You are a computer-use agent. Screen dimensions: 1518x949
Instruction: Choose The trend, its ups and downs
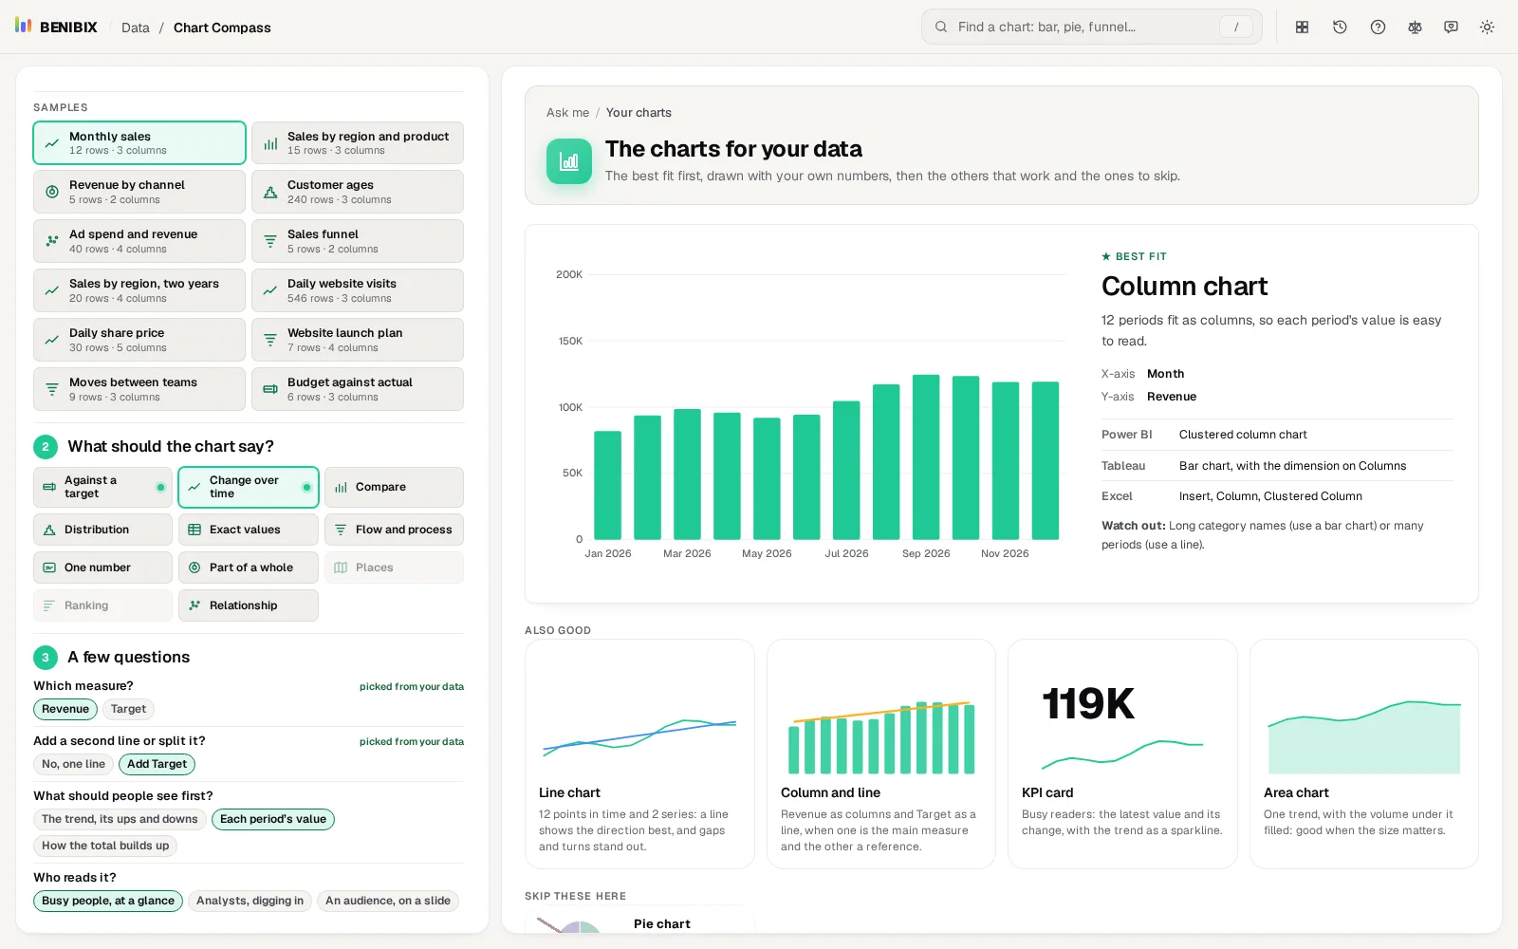120,819
